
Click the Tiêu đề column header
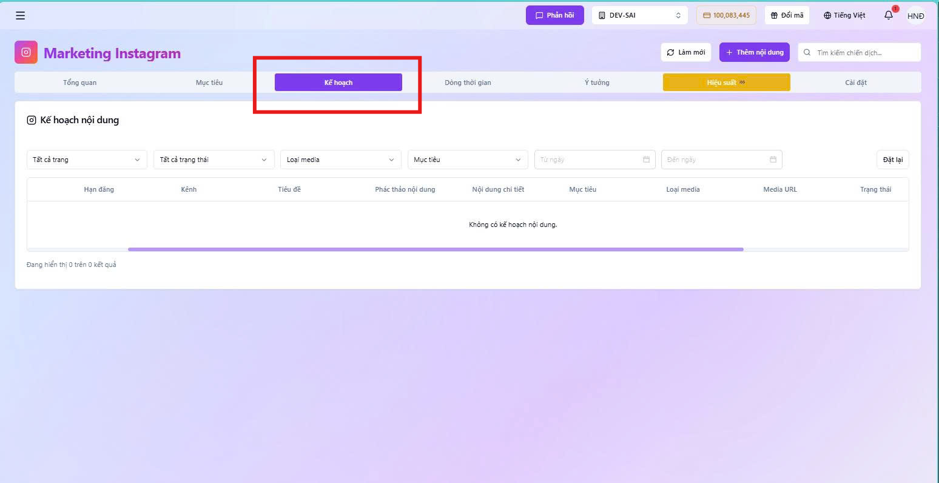289,189
